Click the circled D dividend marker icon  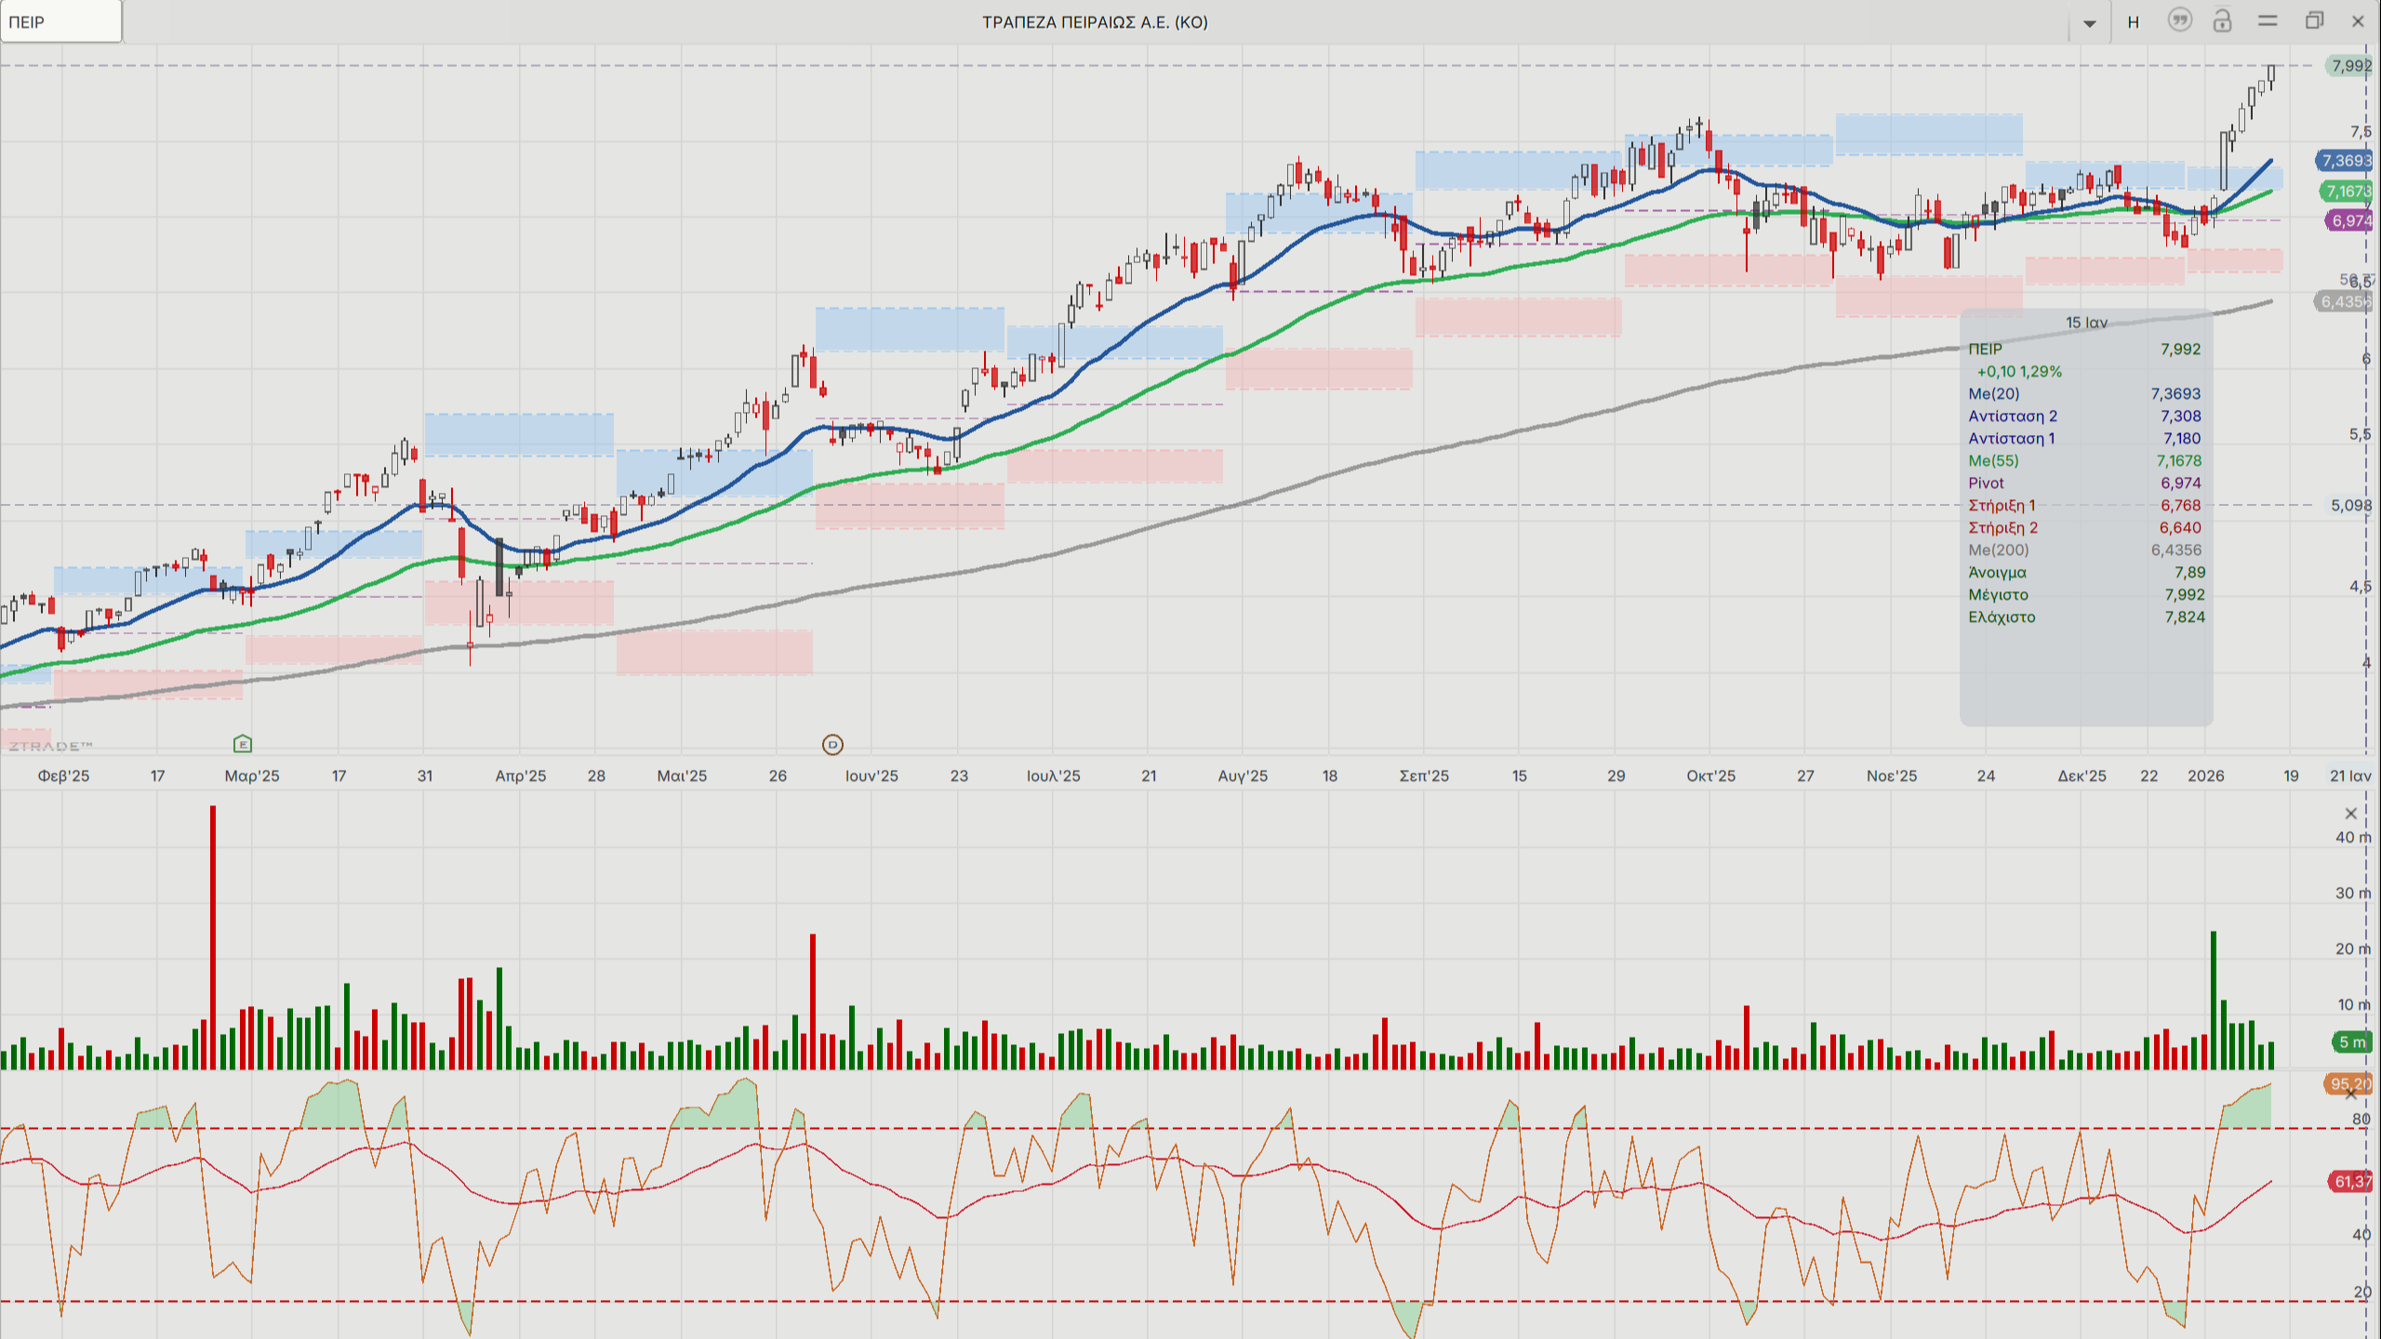[832, 745]
